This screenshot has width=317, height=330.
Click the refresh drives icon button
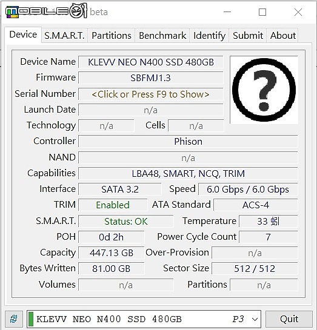pyautogui.click(x=14, y=319)
